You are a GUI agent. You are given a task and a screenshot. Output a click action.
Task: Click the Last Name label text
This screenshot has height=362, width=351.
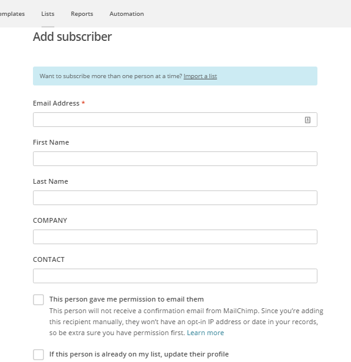(51, 181)
